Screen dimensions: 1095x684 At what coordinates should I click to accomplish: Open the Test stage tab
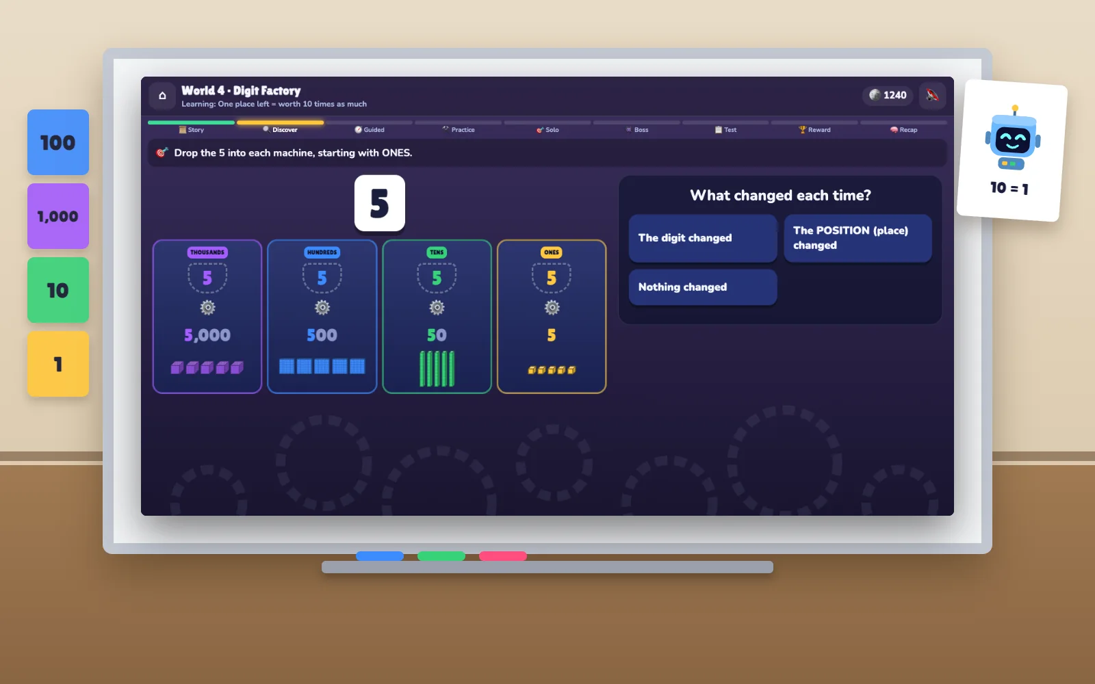tap(725, 129)
